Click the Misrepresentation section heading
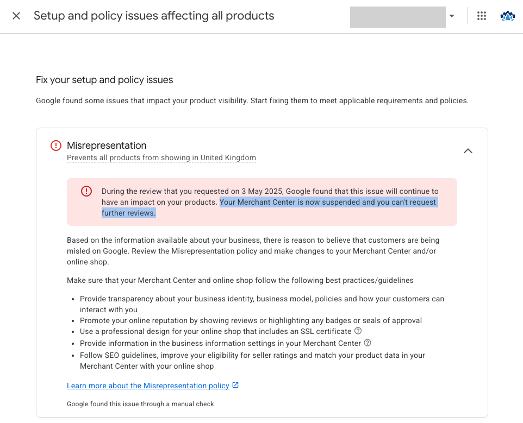 [x=107, y=146]
